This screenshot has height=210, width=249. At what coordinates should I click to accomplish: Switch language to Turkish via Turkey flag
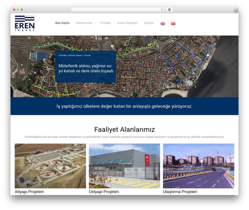pyautogui.click(x=173, y=23)
